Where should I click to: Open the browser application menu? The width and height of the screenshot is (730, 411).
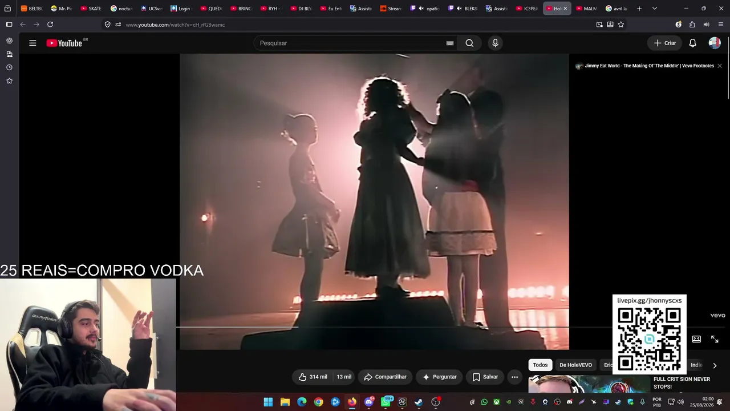tap(721, 25)
